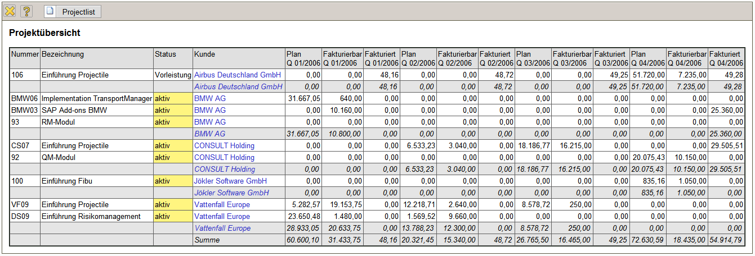
Task: Select total 54.914,79 in Summe row
Action: pos(726,240)
